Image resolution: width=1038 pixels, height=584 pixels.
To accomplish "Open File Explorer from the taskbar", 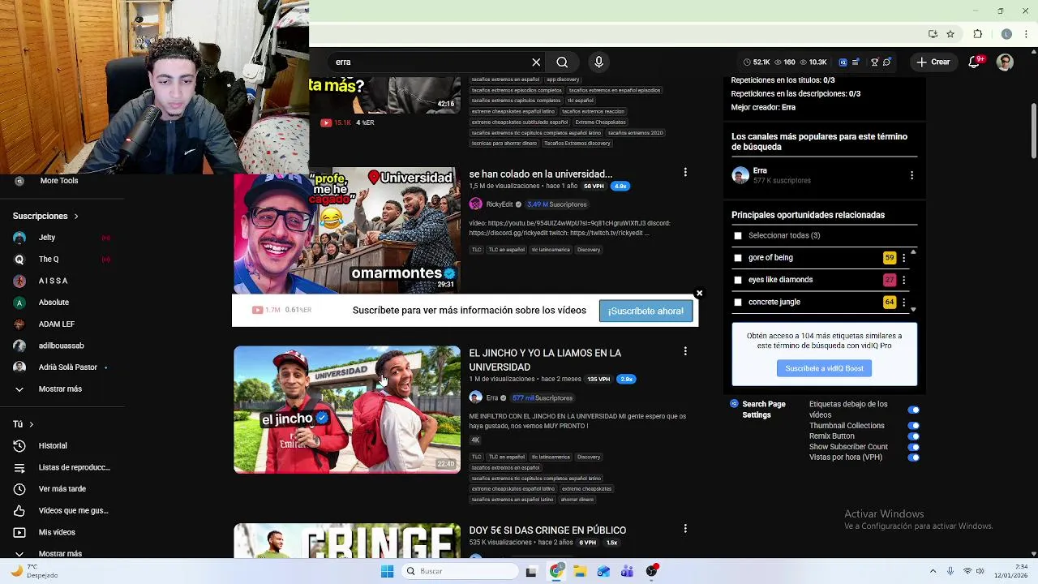I will pyautogui.click(x=579, y=571).
